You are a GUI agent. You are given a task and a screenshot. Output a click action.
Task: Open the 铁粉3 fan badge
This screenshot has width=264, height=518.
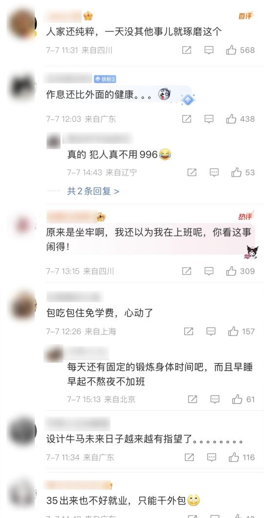(105, 79)
